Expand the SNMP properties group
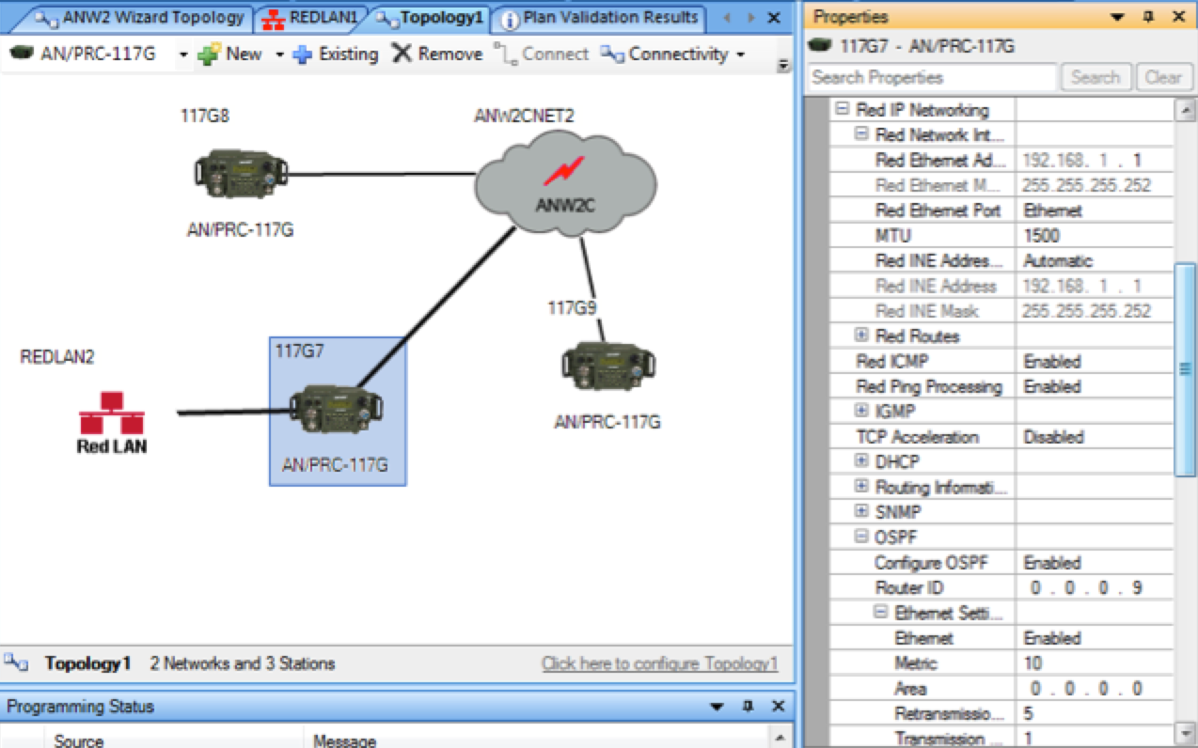 pos(862,512)
